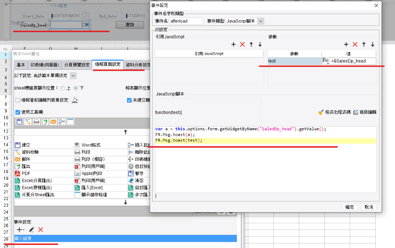
Task: Open the SalesDp_head combo box arrow
Action: tap(85, 25)
